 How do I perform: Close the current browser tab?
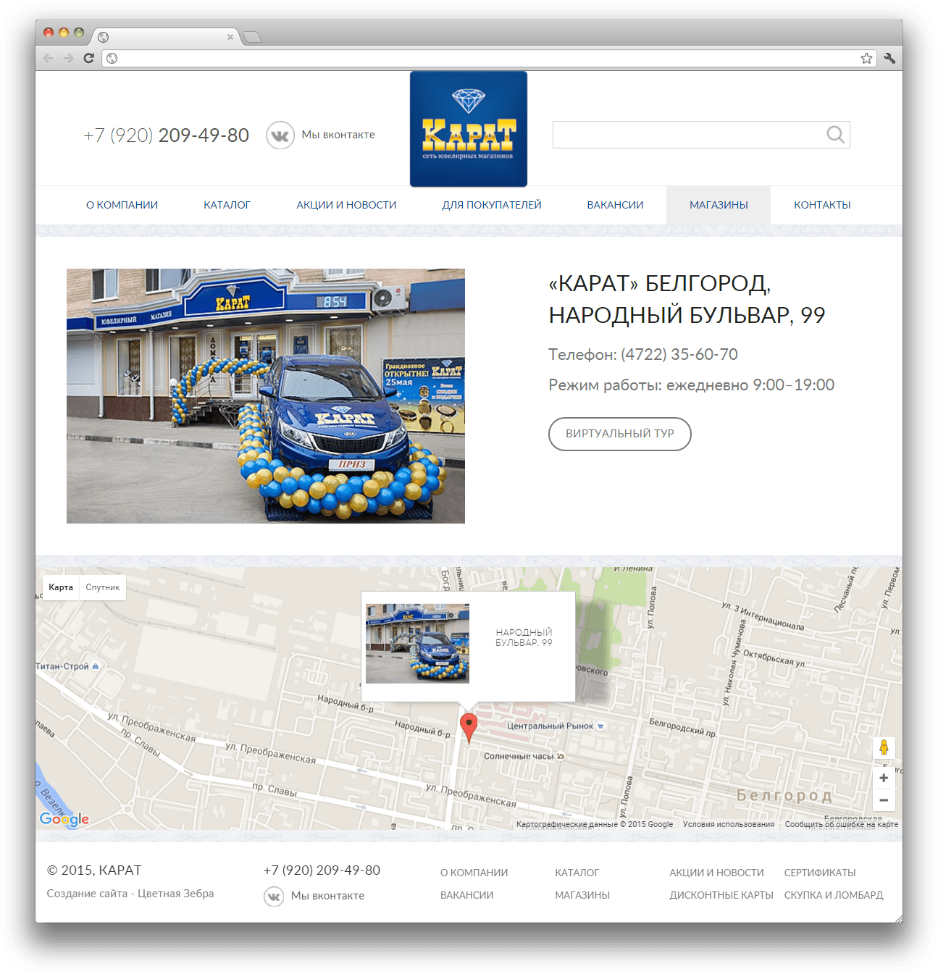[x=230, y=37]
